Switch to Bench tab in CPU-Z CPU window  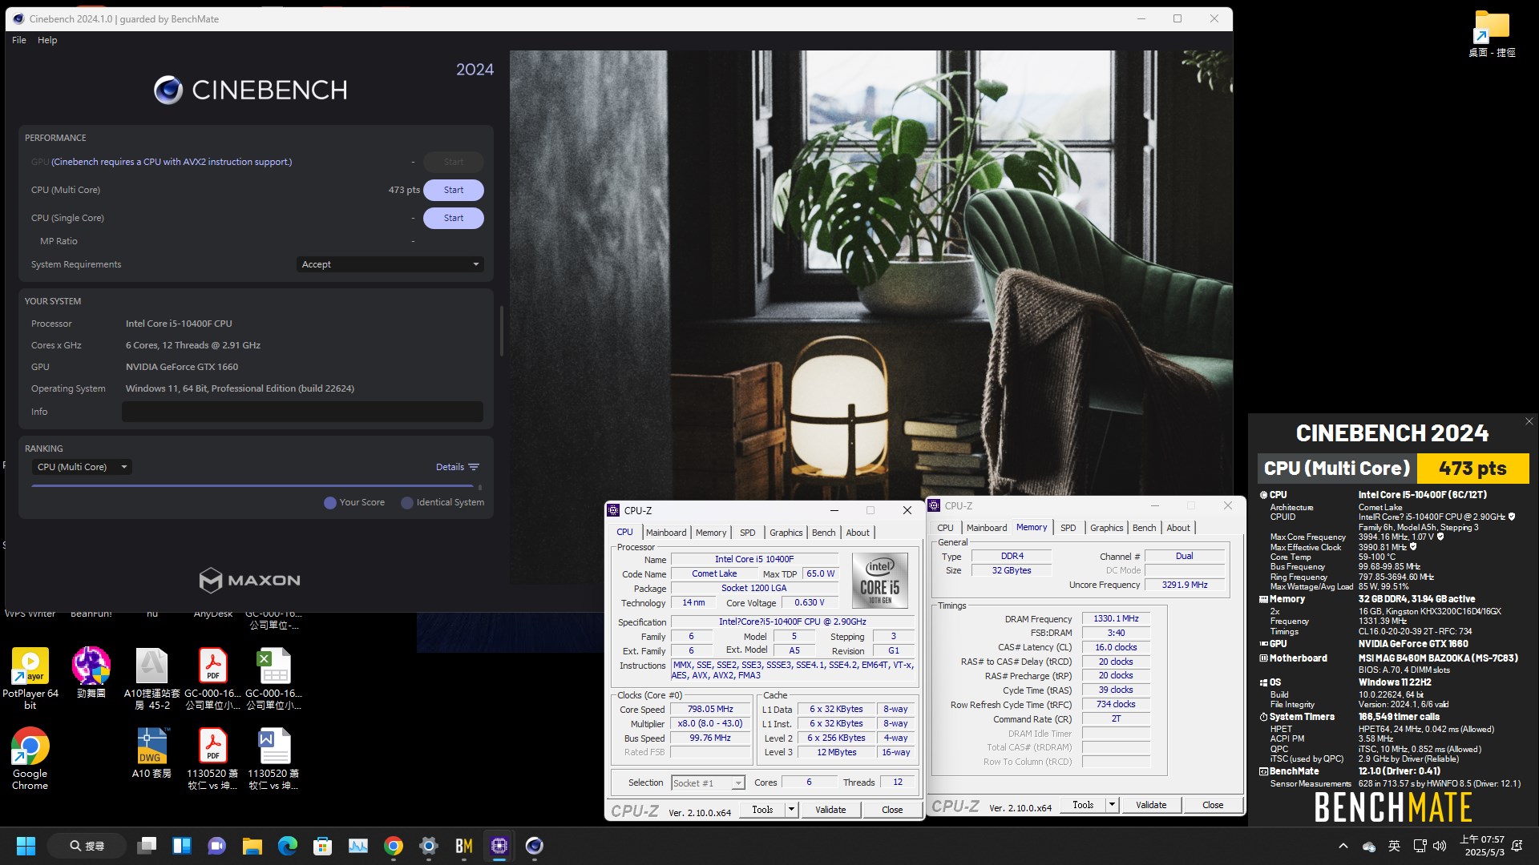coord(823,533)
